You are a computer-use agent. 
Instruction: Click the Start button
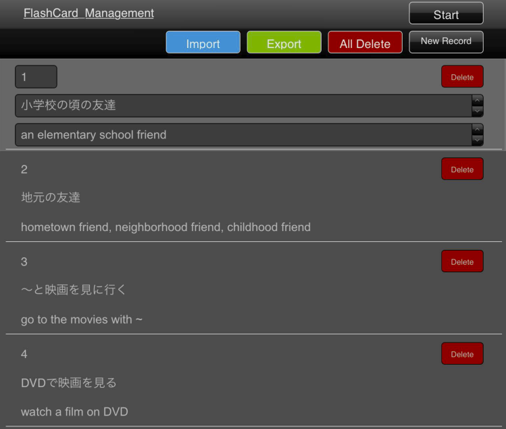pyautogui.click(x=446, y=14)
